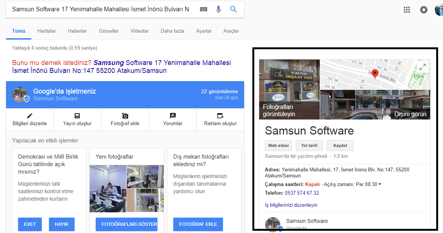This screenshot has height=233, width=443.
Task: Switch to the Haberler tab
Action: click(77, 31)
